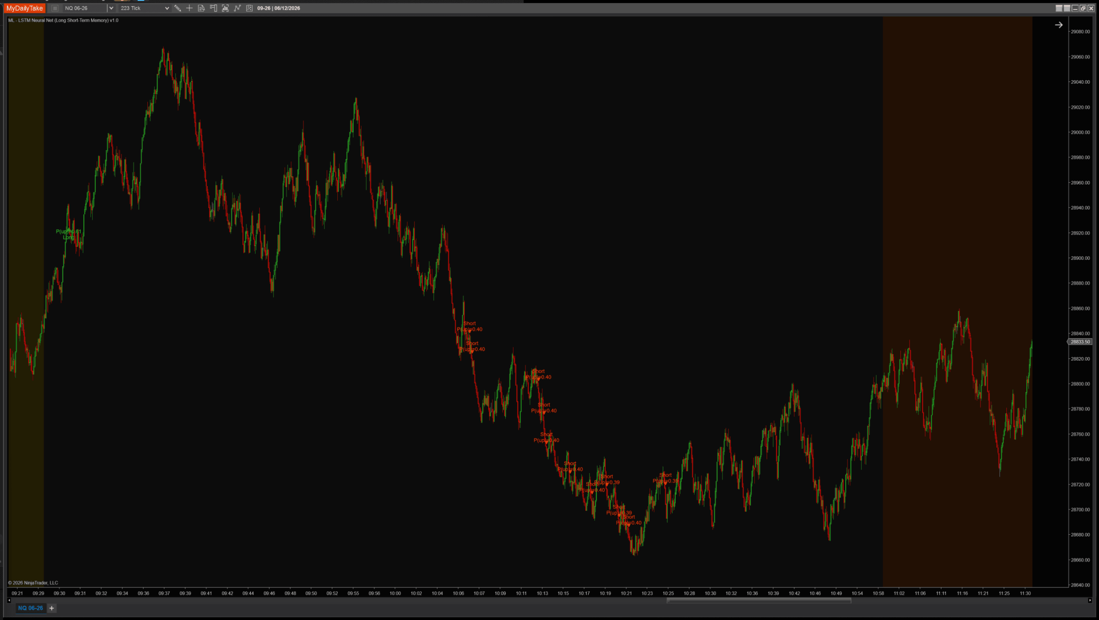1099x620 pixels.
Task: Switch to the NQ 06-26 bottom tab
Action: point(30,608)
